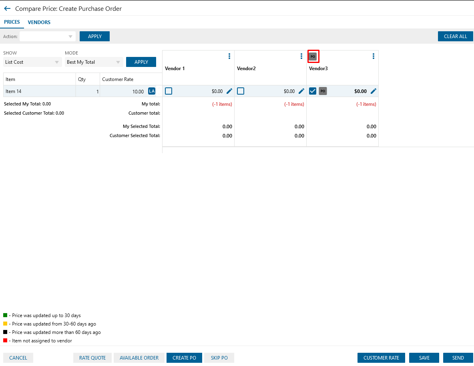Click the CREATE PO button
This screenshot has width=474, height=366.
pyautogui.click(x=185, y=358)
